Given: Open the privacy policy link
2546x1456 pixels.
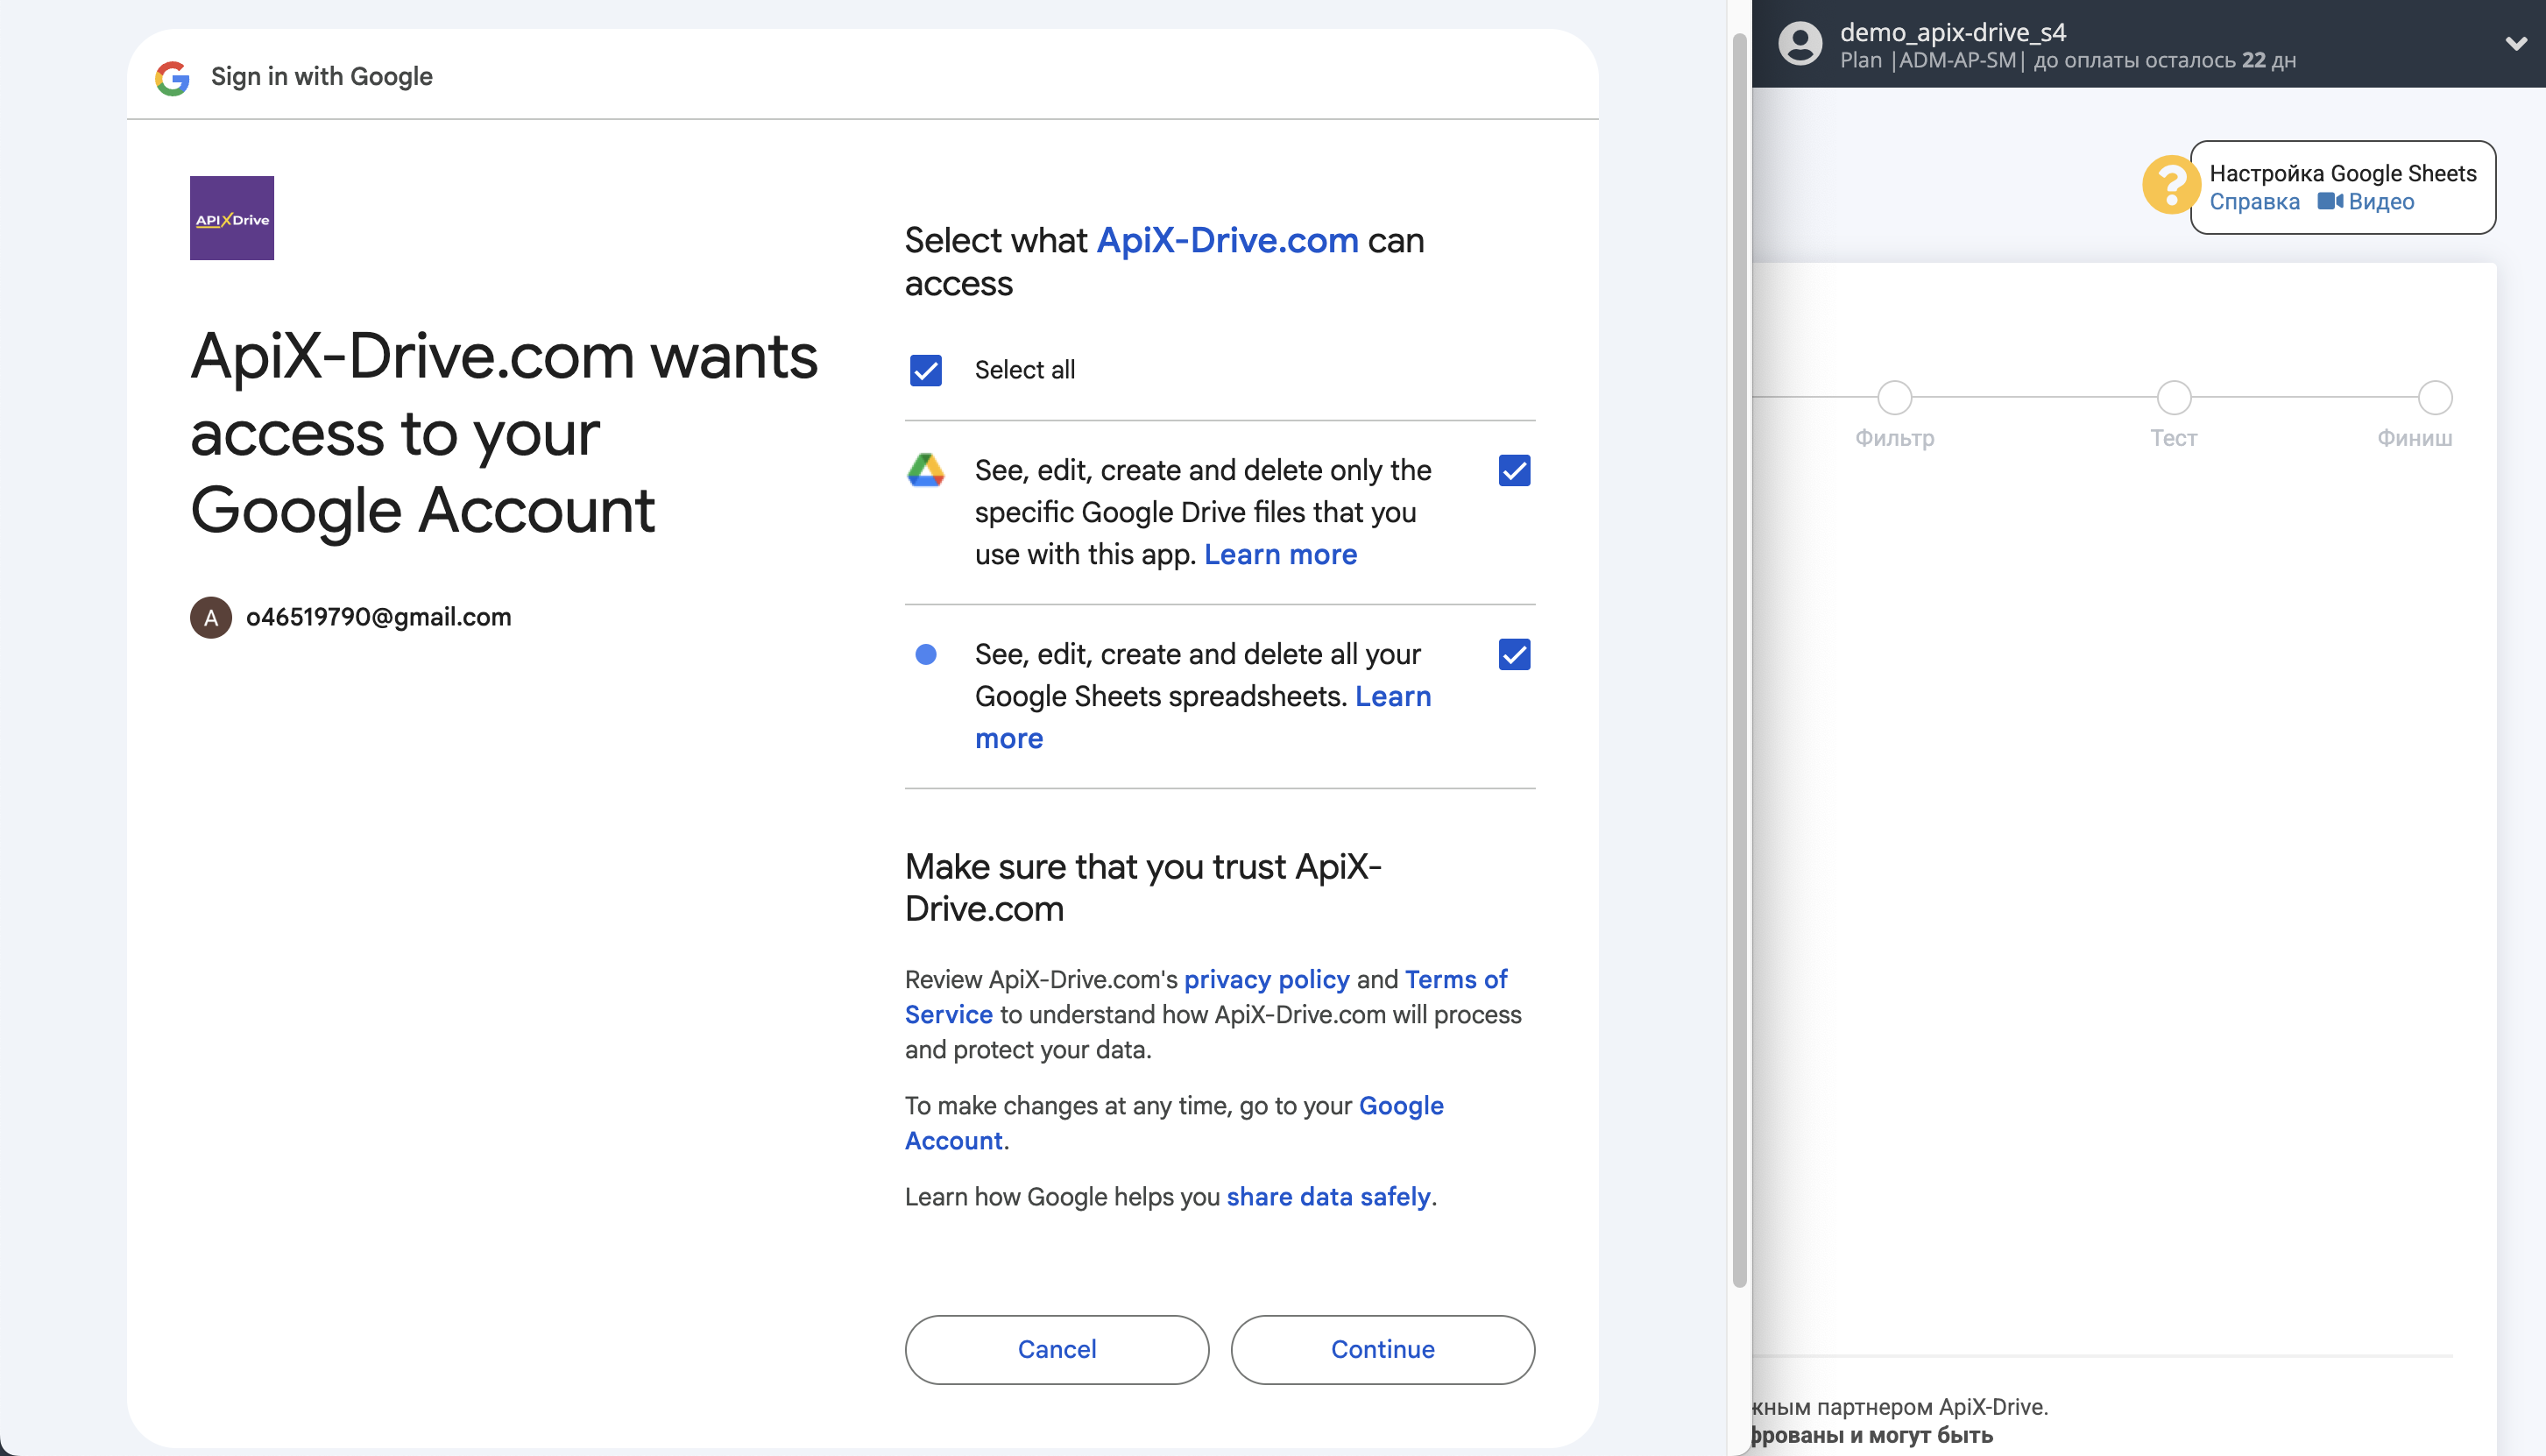Looking at the screenshot, I should coord(1266,979).
